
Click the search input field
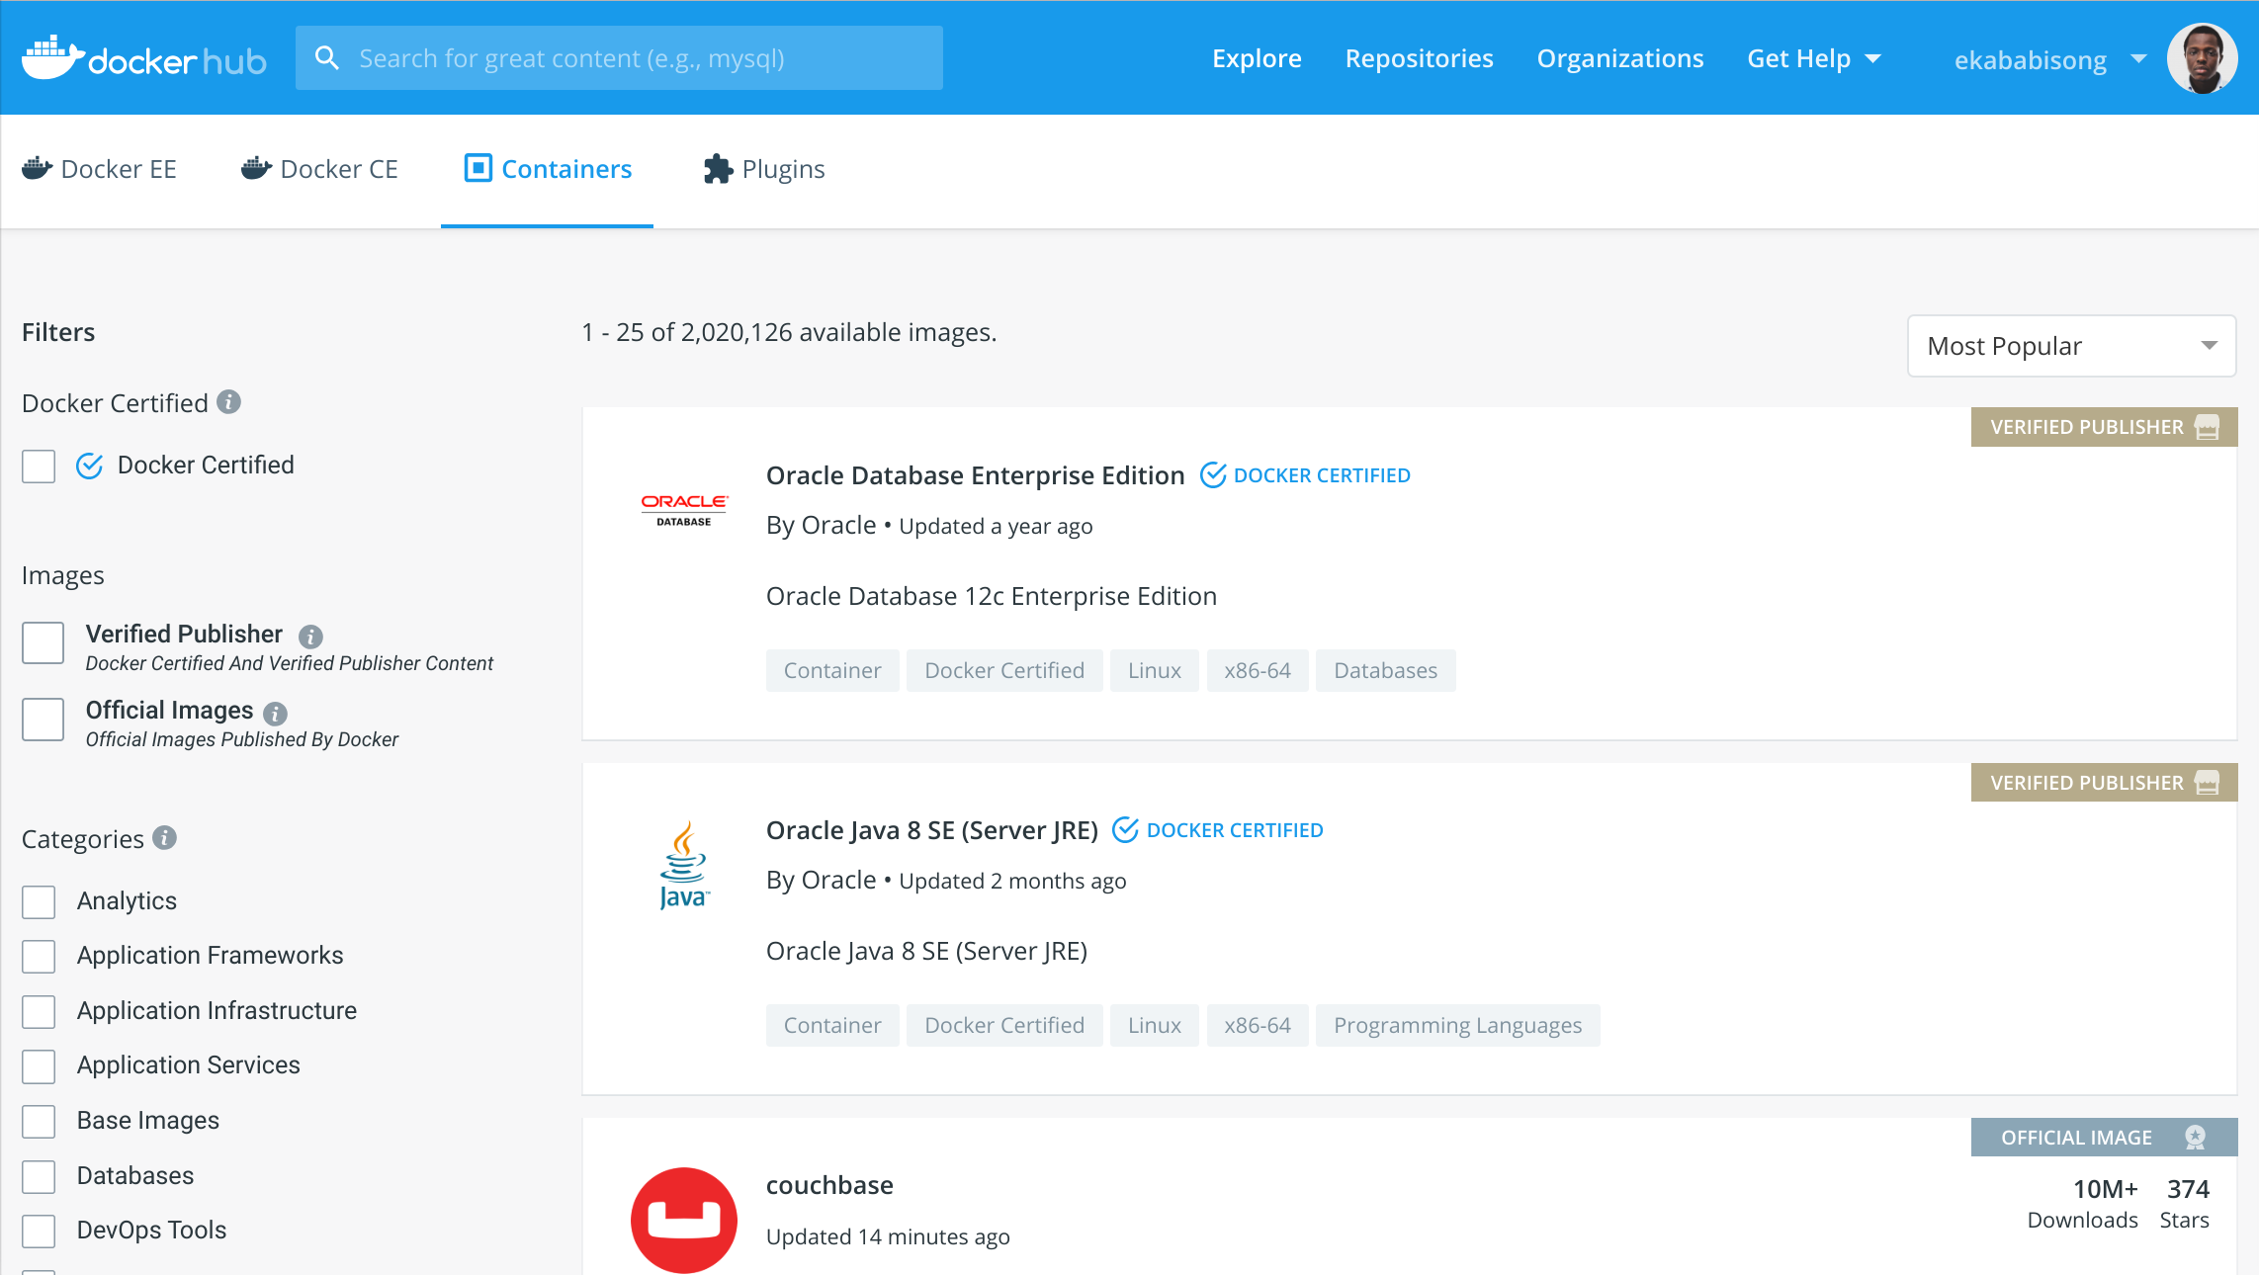619,57
